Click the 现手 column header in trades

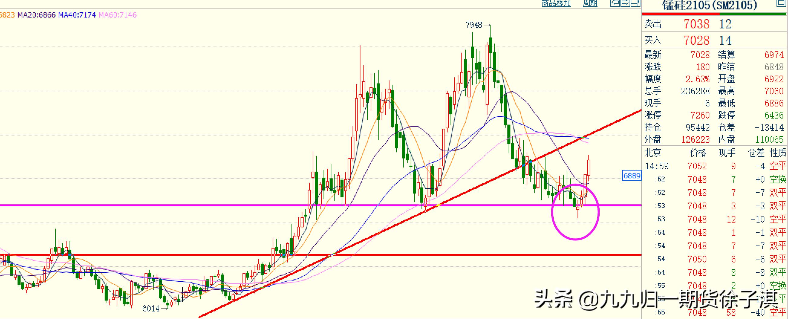(x=727, y=152)
